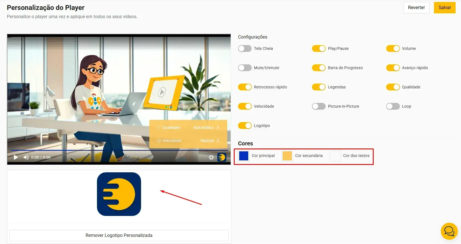Mute the player using the speaker icon

(x=26, y=157)
